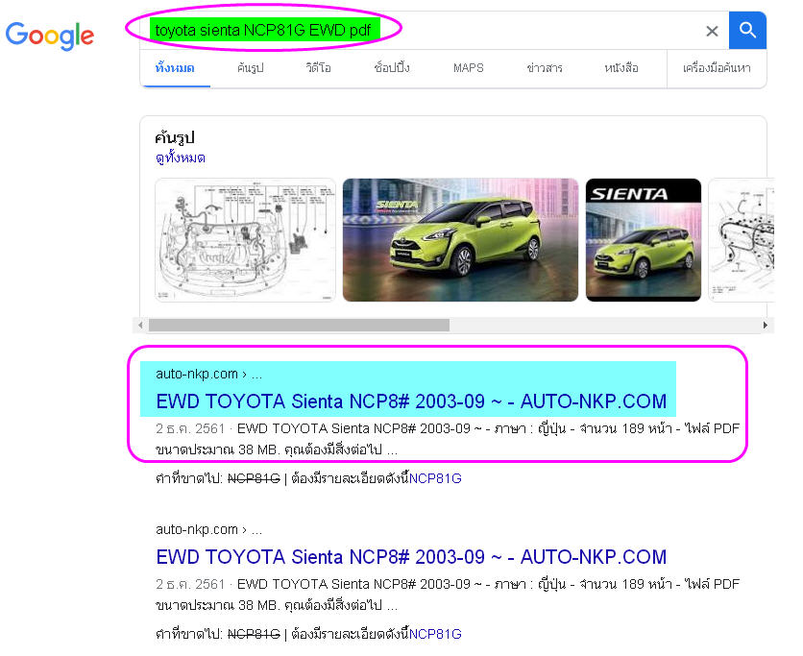Switch to the ค้นรูป images tab

251,68
